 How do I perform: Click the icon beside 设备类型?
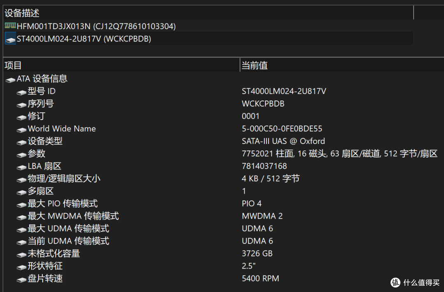[x=21, y=142]
